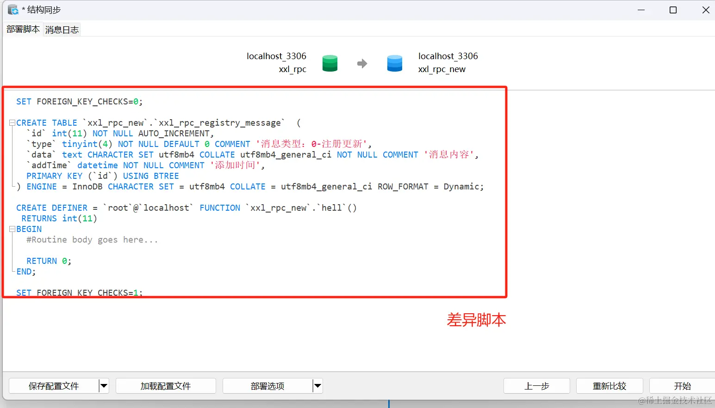
Task: Click the 加载配置文件 button
Action: (166, 386)
